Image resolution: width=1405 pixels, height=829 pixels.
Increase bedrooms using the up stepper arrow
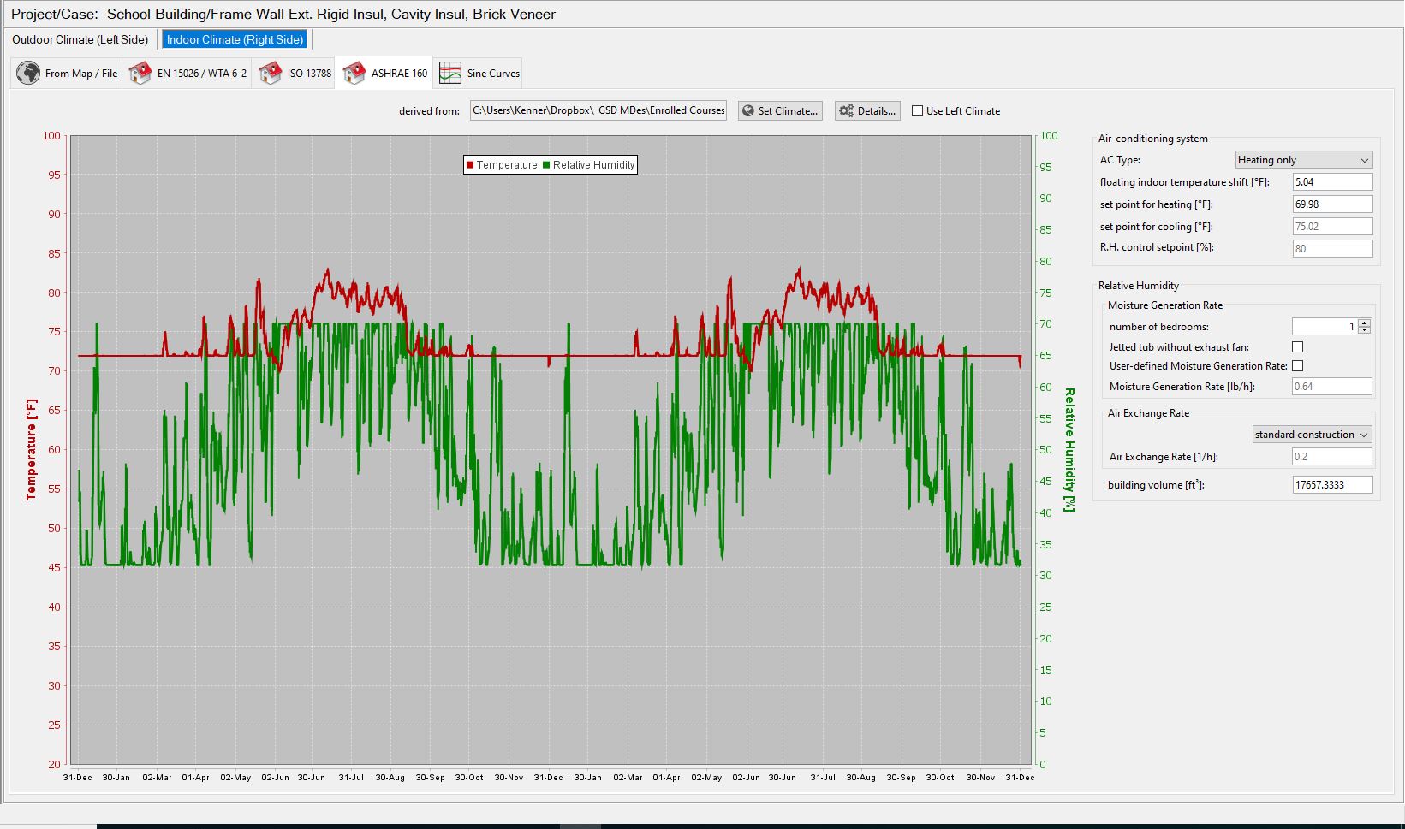point(1363,323)
